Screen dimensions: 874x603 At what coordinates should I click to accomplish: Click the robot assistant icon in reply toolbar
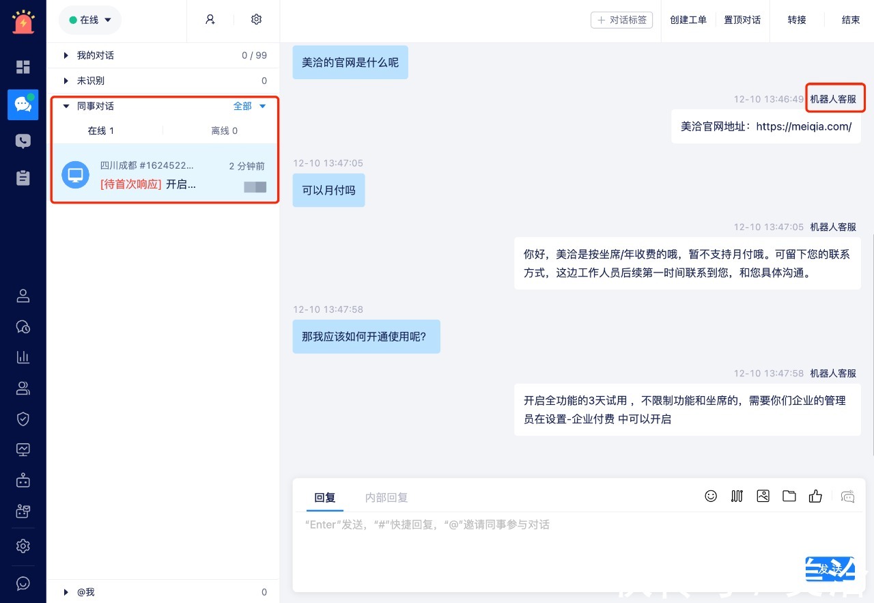848,496
